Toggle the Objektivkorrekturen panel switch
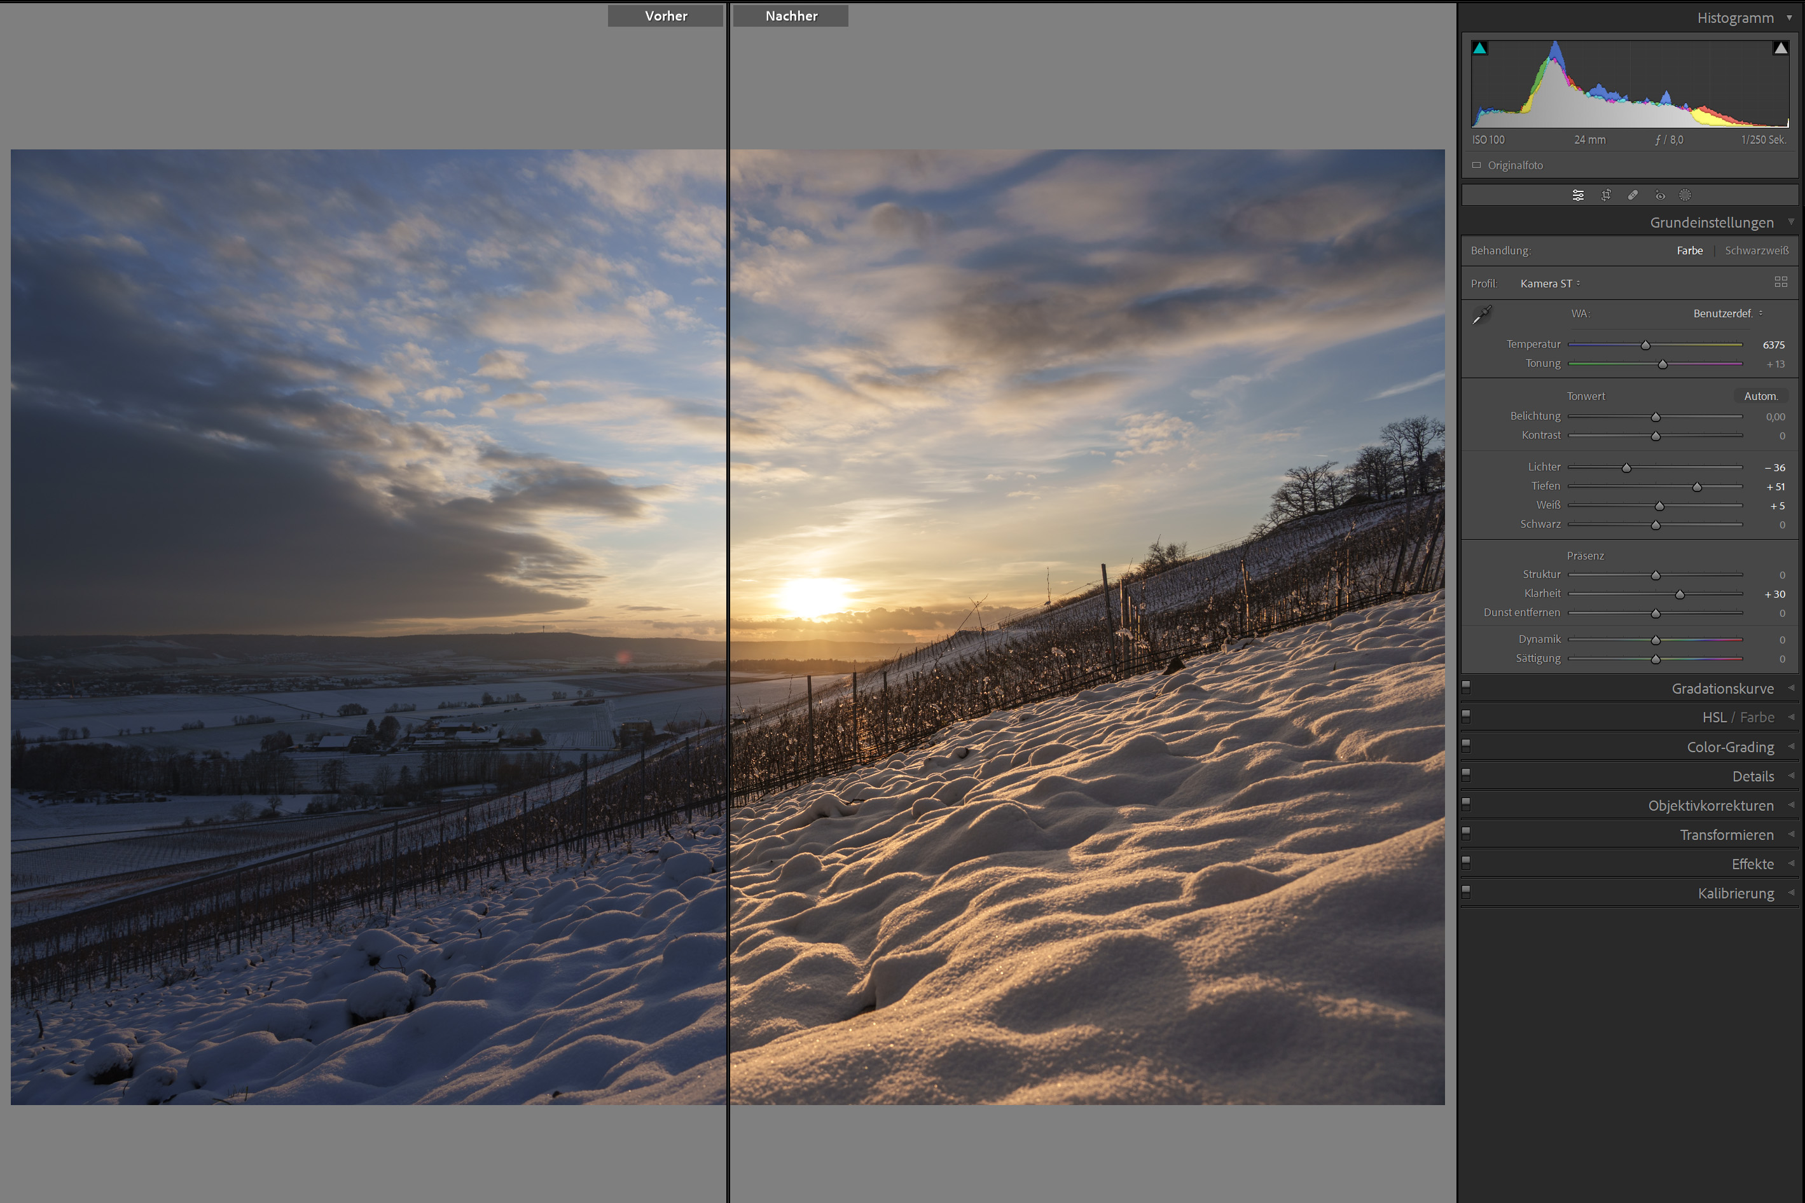This screenshot has width=1805, height=1203. click(x=1466, y=804)
